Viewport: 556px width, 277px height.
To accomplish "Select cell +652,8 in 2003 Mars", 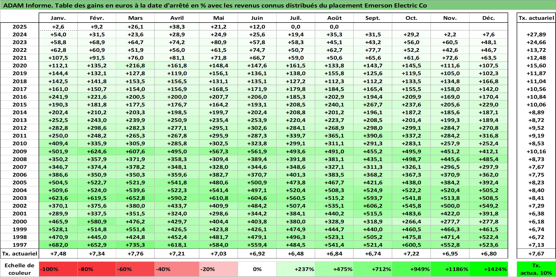I will point(135,198).
